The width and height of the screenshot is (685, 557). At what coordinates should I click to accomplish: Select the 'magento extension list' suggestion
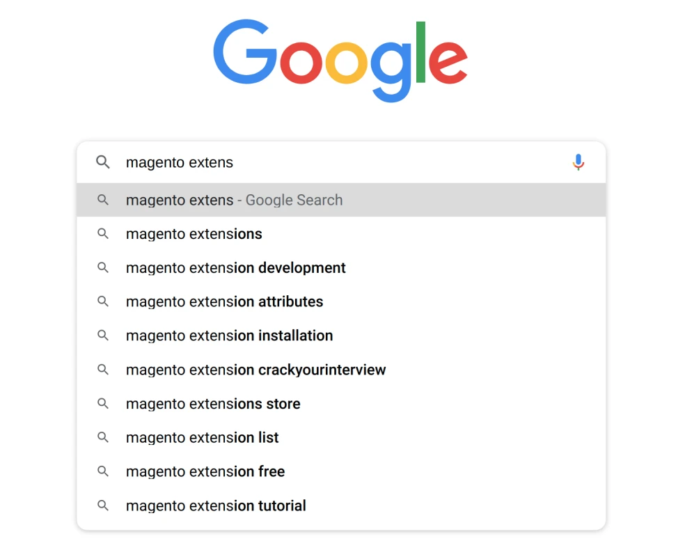[202, 437]
